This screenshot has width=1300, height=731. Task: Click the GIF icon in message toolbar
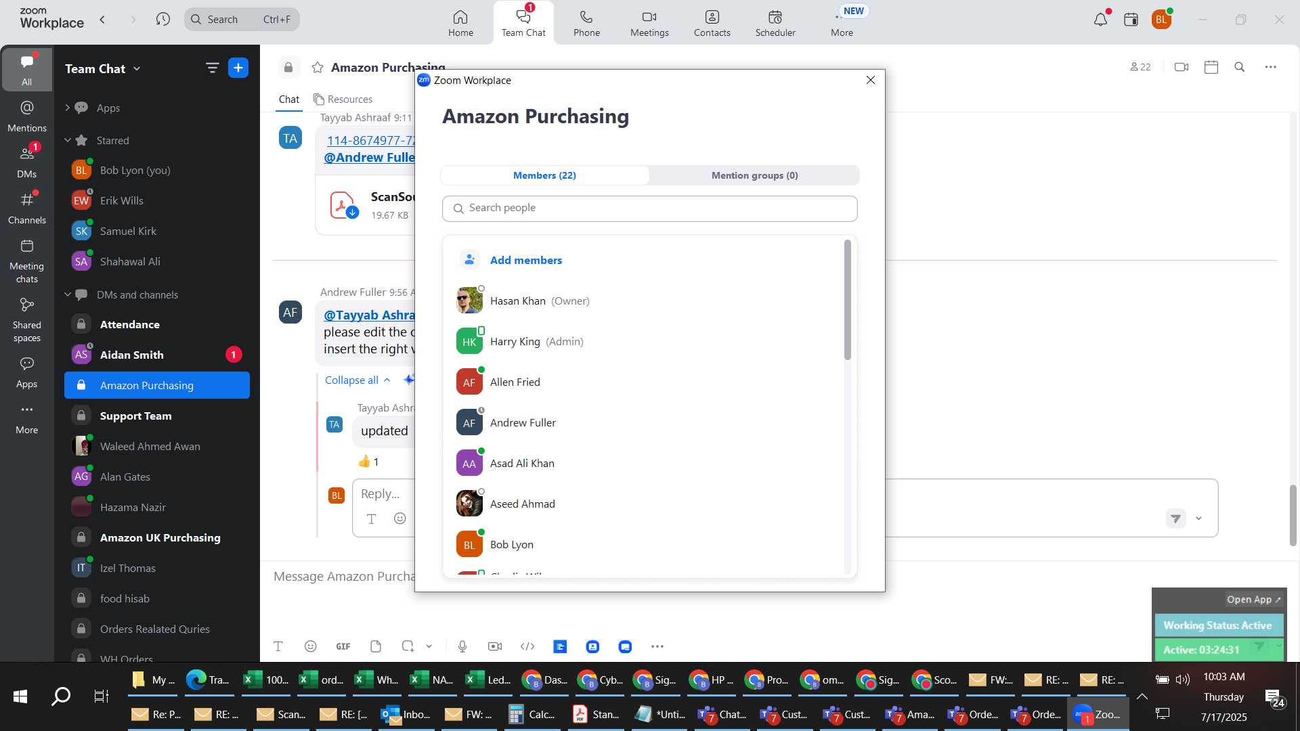tap(343, 646)
